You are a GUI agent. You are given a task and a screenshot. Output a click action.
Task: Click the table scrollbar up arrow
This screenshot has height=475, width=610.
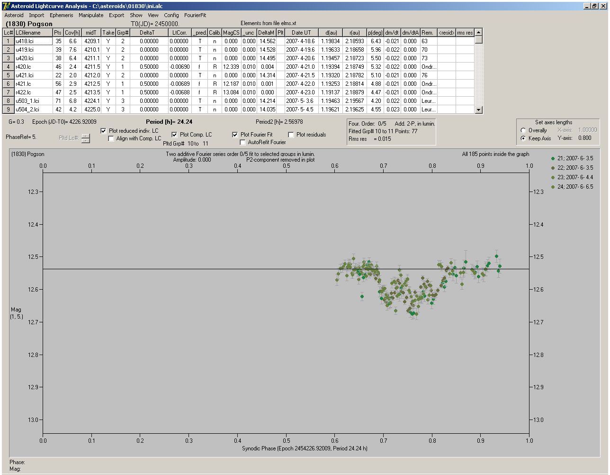[479, 32]
